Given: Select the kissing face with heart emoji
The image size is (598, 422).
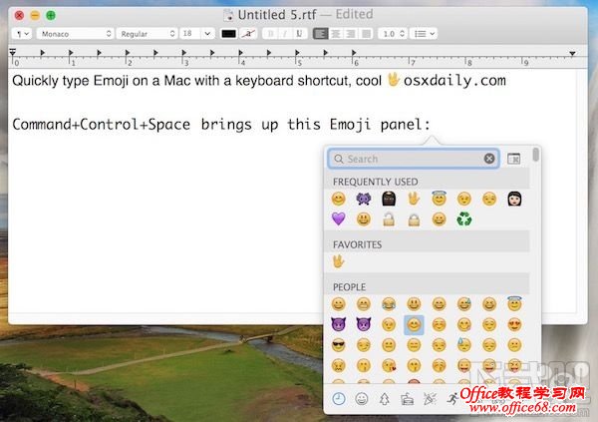Looking at the screenshot, I should (x=389, y=365).
